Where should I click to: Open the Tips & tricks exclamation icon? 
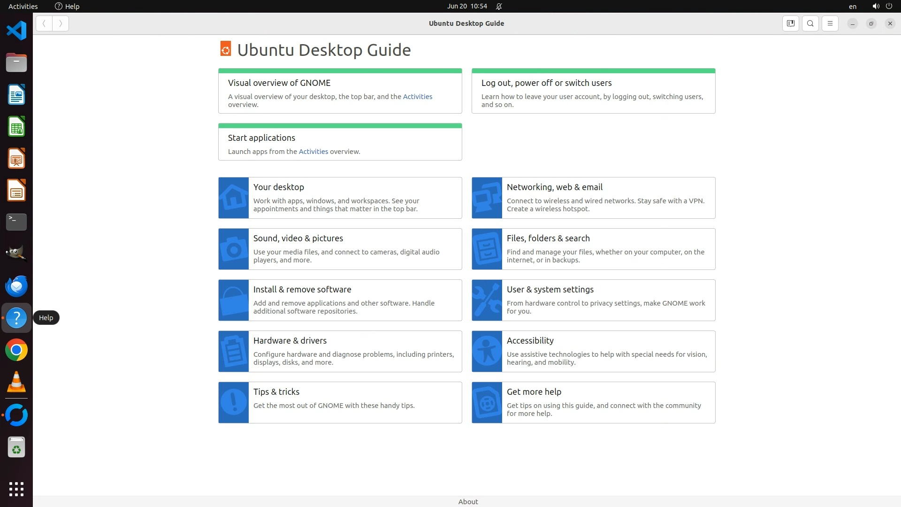[x=233, y=403]
